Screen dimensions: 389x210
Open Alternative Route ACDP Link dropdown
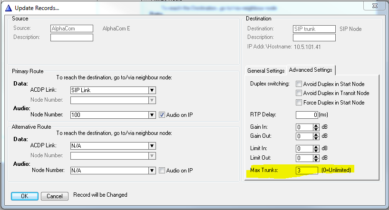pyautogui.click(x=152, y=146)
